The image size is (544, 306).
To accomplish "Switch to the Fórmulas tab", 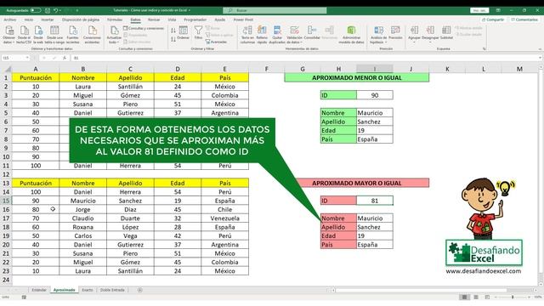I will coord(115,20).
